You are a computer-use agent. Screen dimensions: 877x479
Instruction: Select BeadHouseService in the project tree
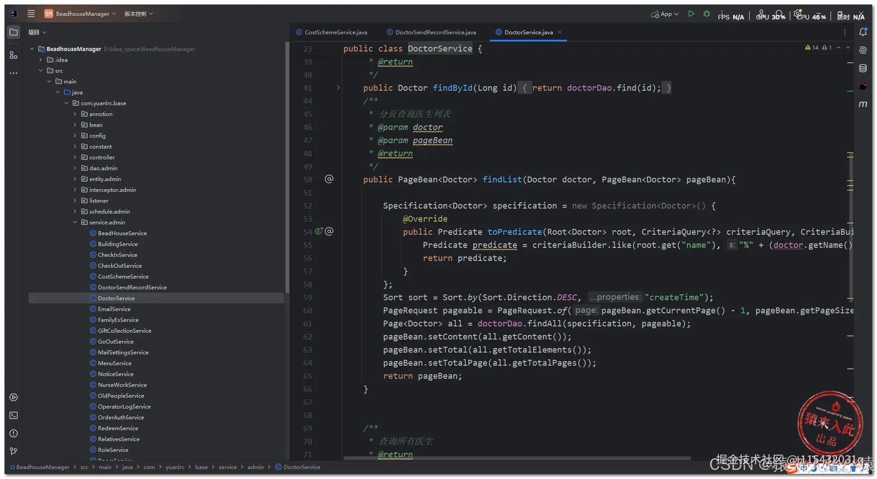click(x=122, y=233)
